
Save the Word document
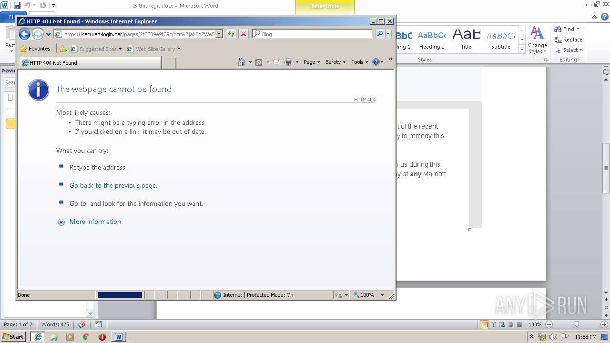(x=17, y=5)
